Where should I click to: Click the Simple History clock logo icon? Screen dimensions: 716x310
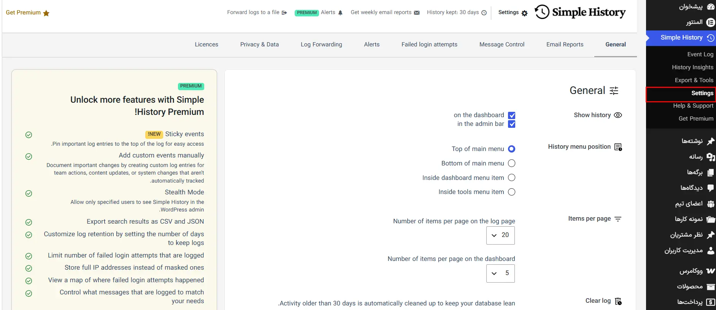click(542, 12)
